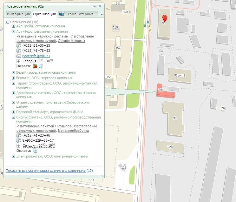Collapse the Организации (10) root node
Viewport: 236px width, 202px height.
tap(8, 22)
